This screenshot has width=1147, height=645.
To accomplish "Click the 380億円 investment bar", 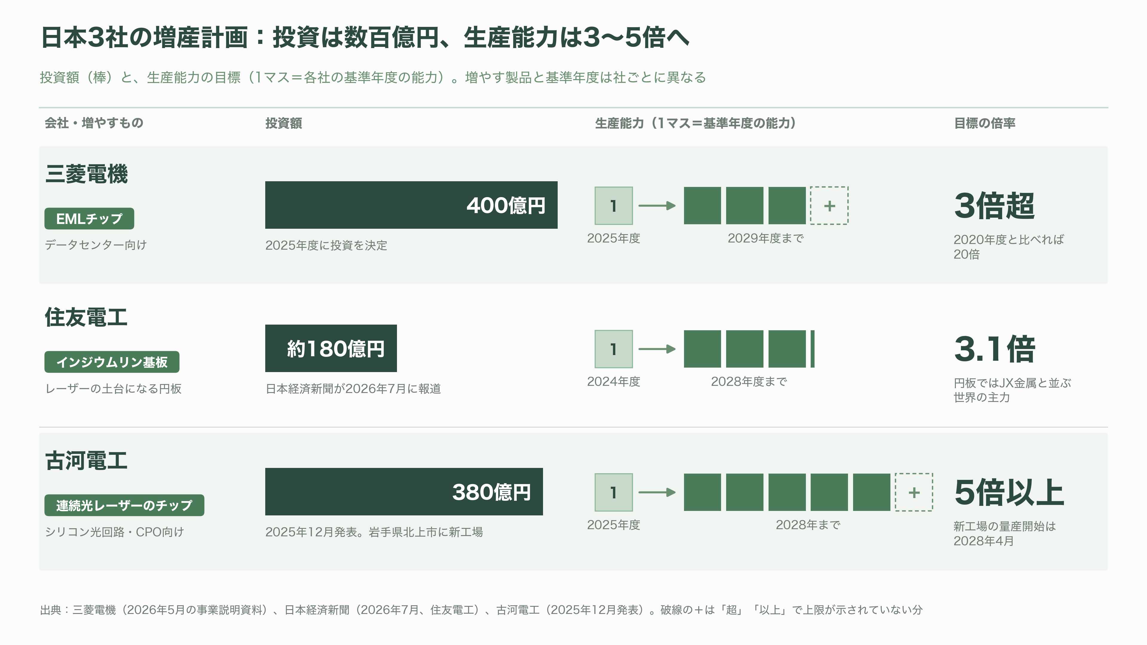I will tap(404, 492).
